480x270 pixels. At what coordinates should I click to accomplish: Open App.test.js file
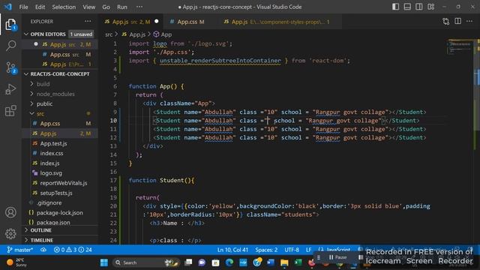pos(53,143)
